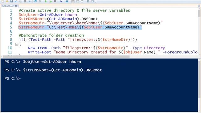Clear the console pane icon
This screenshot has height=113, width=201.
(x=29, y=1)
